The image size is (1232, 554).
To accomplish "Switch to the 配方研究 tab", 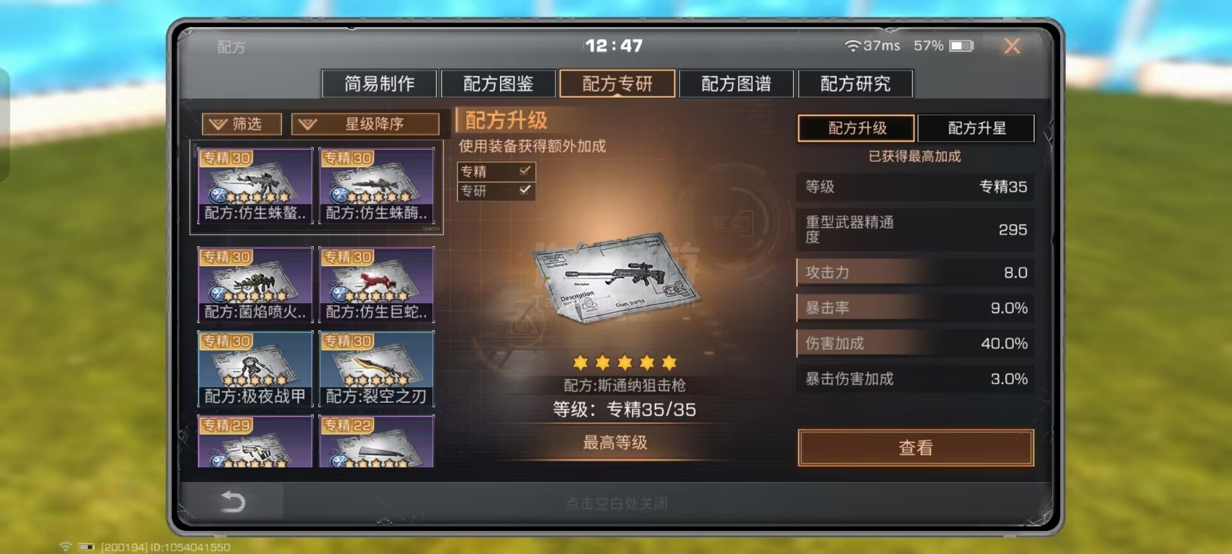I will point(855,83).
